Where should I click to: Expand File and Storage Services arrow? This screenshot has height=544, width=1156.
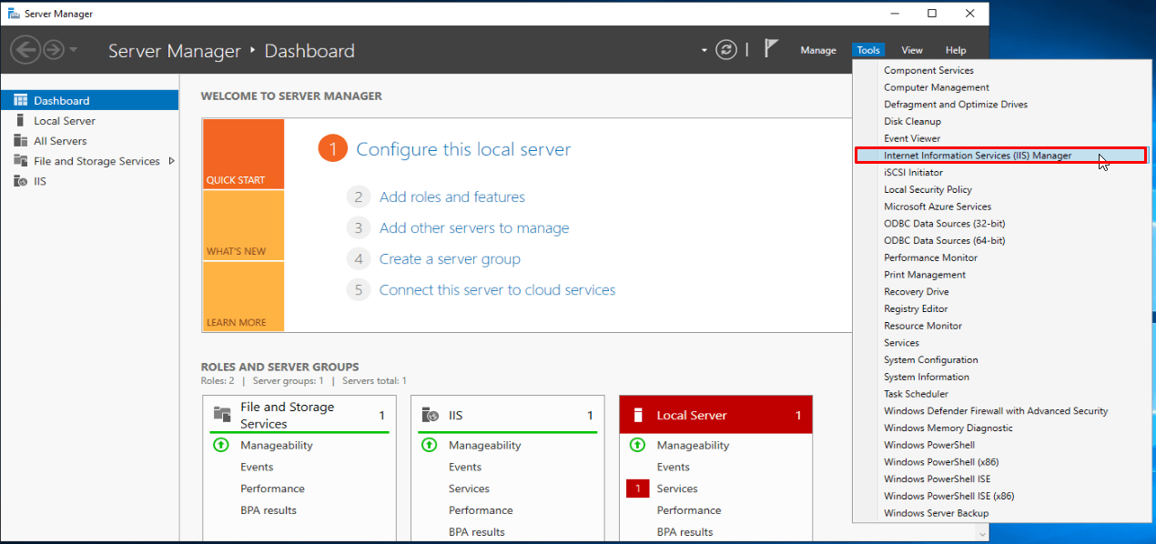[x=171, y=161]
